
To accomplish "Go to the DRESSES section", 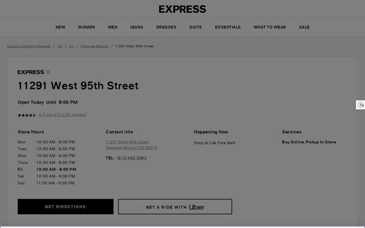I will [x=166, y=27].
